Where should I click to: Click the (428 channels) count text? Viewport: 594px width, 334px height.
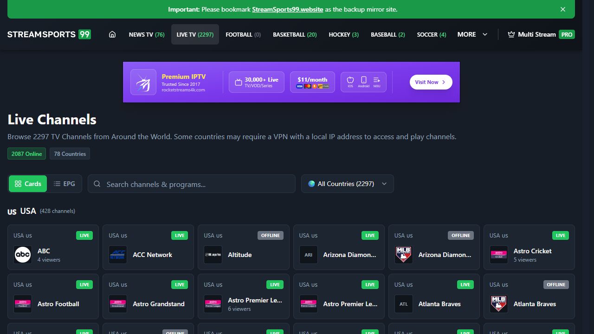click(x=58, y=211)
